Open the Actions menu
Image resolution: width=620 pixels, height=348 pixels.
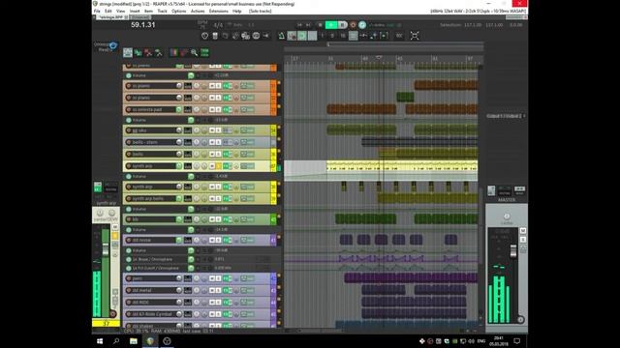coord(198,11)
